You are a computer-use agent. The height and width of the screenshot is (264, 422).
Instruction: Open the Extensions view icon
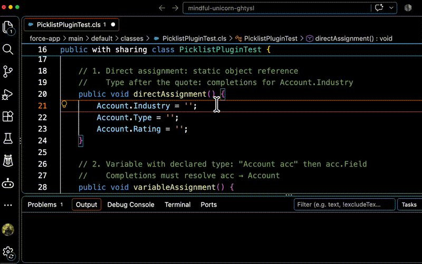8,116
